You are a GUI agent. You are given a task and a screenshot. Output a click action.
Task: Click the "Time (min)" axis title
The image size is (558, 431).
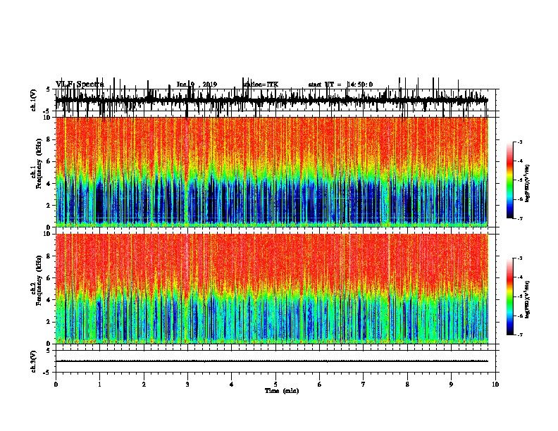click(282, 391)
